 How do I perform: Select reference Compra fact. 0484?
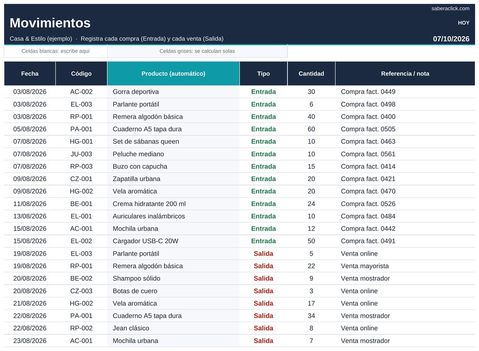(x=405, y=216)
